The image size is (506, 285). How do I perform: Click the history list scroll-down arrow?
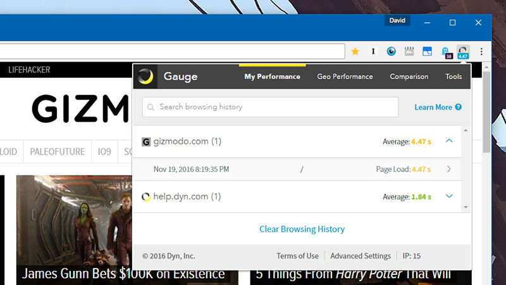466,207
